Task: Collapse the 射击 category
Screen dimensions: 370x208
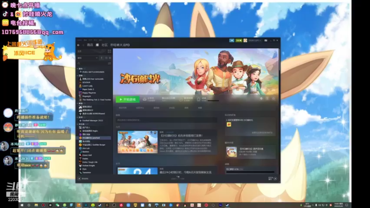Action: (77, 68)
